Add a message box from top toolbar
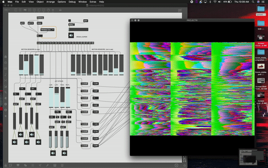 21,10
